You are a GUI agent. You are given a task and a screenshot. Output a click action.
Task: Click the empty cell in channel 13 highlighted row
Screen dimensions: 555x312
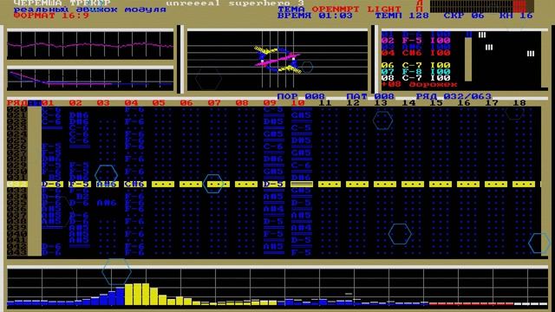click(x=385, y=184)
